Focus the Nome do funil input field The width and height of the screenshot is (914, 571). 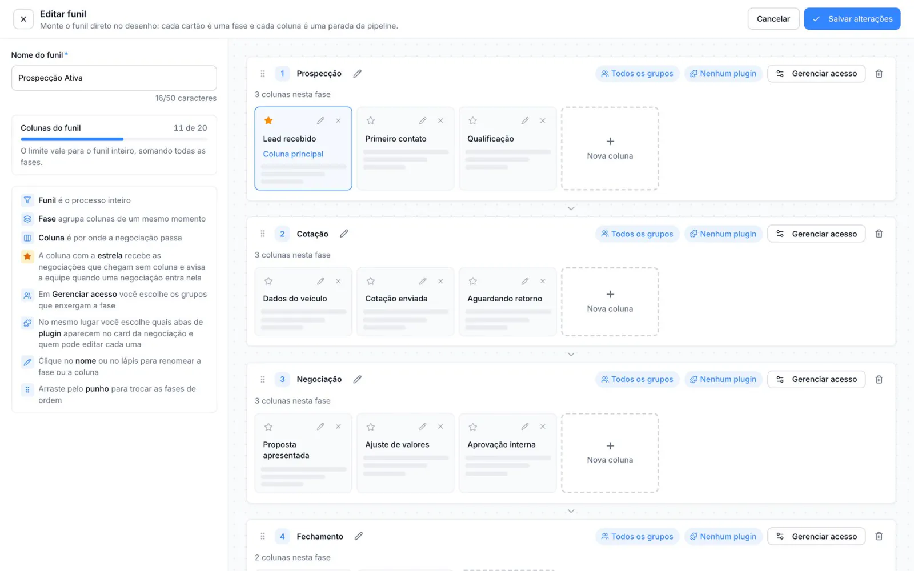point(114,78)
